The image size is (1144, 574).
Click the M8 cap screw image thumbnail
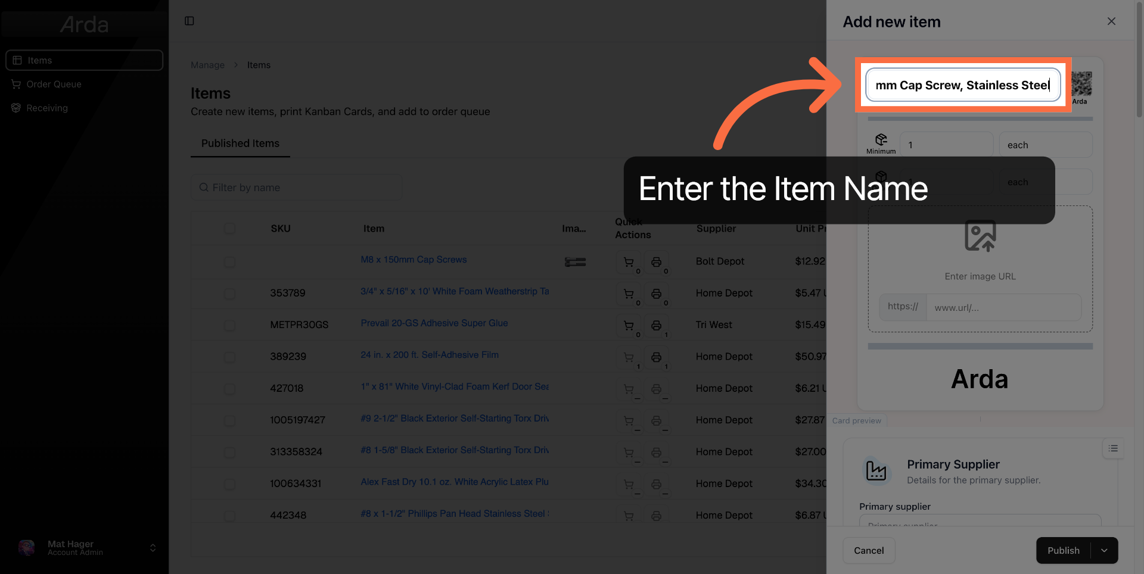pos(575,262)
